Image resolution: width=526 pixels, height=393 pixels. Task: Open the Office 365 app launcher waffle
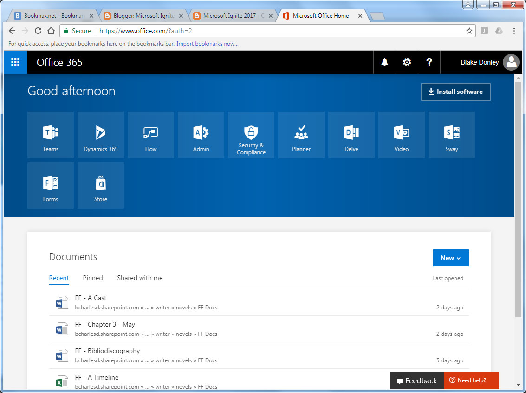pyautogui.click(x=15, y=62)
